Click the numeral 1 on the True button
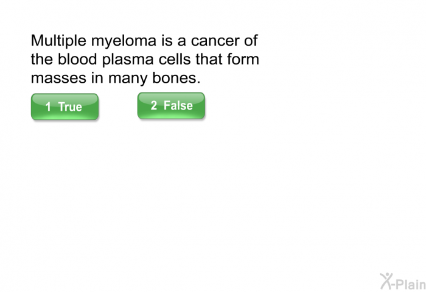Screen dimensions: 426x292 pyautogui.click(x=48, y=106)
